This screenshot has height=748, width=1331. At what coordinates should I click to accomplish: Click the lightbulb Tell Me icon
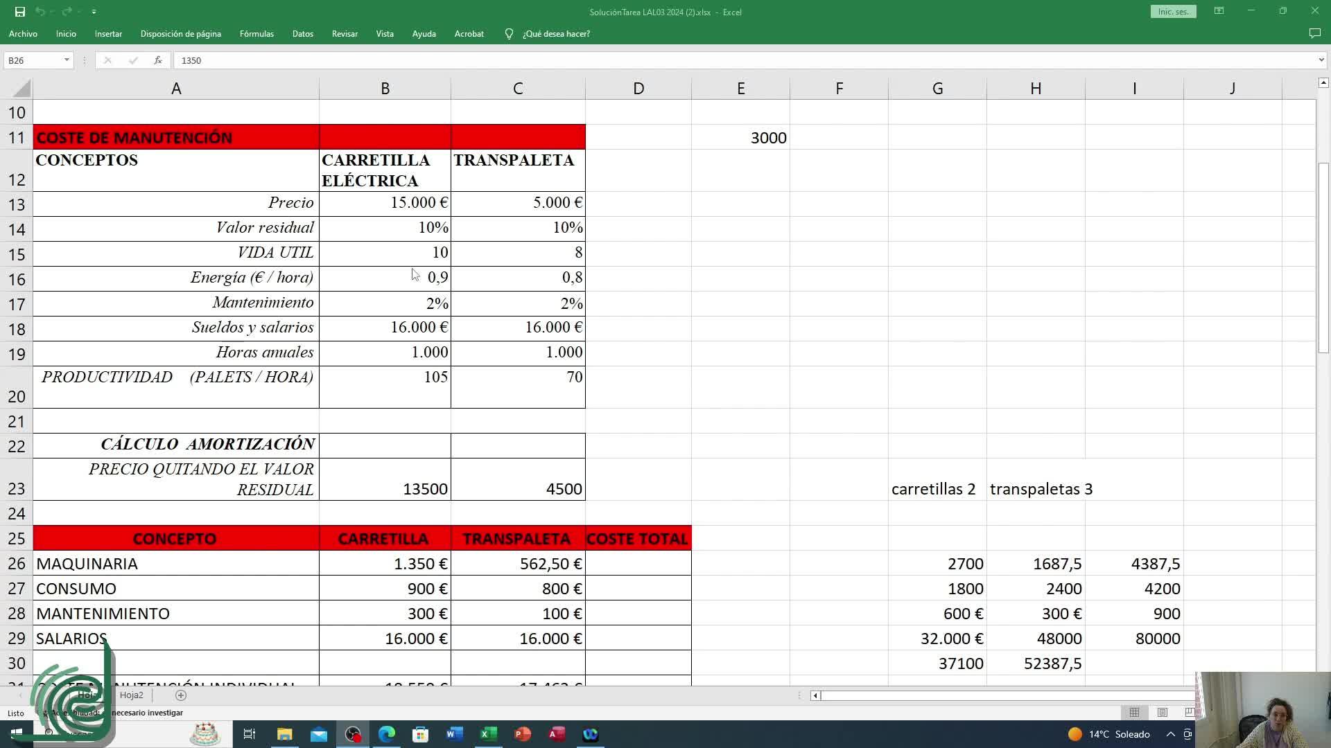(x=509, y=34)
